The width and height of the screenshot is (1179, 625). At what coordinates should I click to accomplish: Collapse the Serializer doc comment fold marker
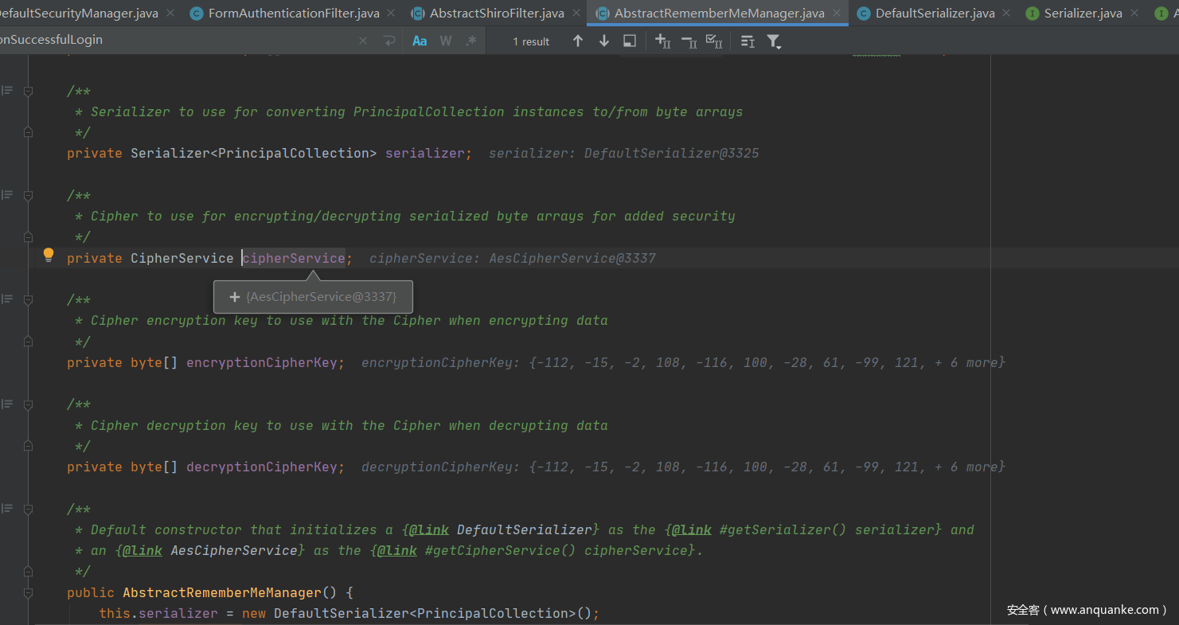point(29,92)
